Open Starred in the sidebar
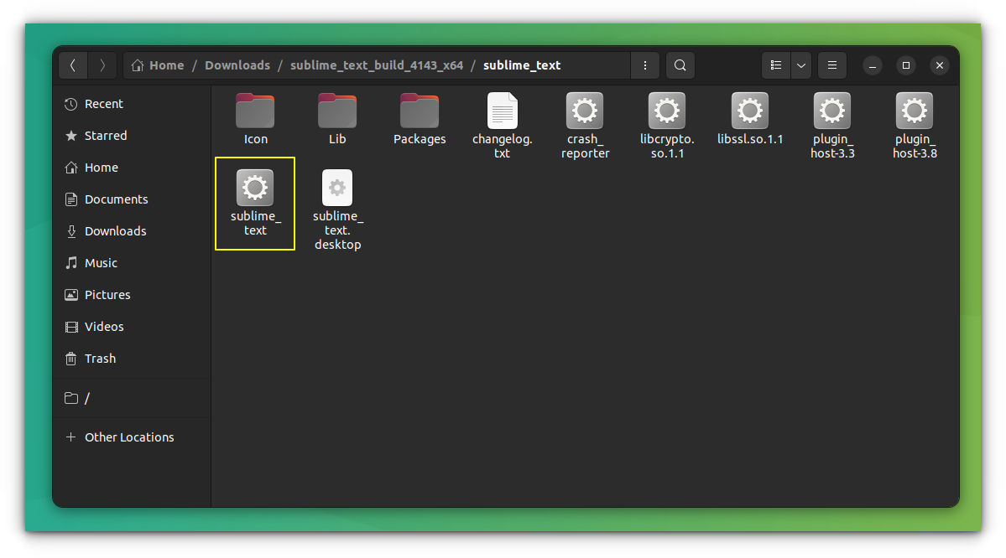This screenshot has width=1006, height=558. [x=133, y=136]
